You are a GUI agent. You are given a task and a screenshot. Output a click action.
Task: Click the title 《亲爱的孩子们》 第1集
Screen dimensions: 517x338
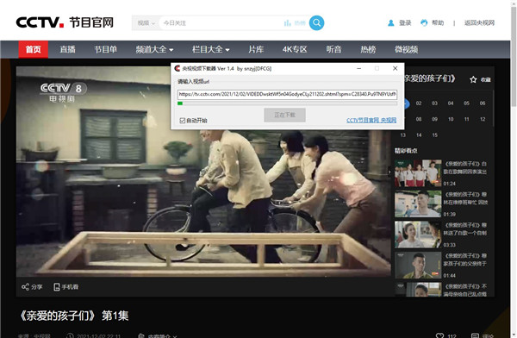point(74,316)
